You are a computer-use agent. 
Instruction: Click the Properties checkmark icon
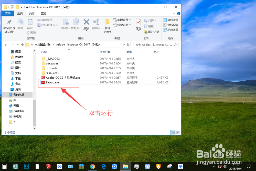[x=138, y=22]
